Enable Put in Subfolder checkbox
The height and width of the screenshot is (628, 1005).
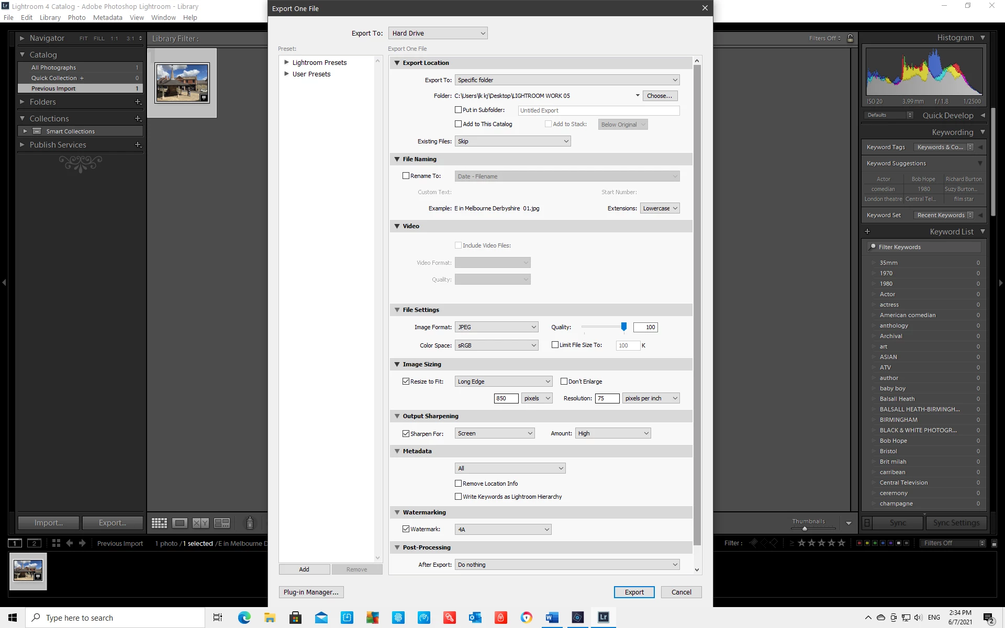point(459,110)
